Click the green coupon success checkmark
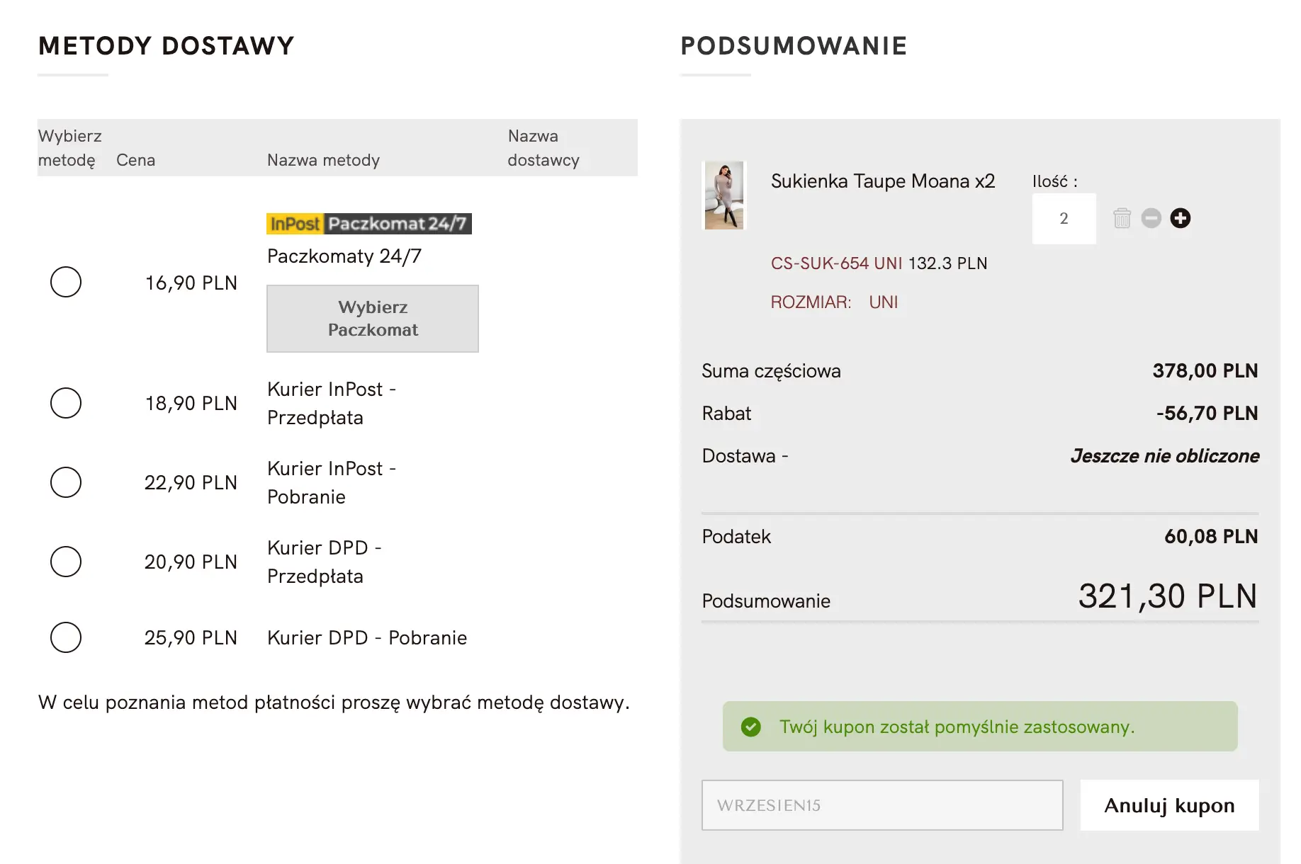Screen dimensions: 1301x864 pos(750,727)
